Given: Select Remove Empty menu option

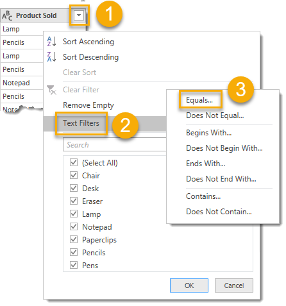Looking at the screenshot, I should point(88,105).
